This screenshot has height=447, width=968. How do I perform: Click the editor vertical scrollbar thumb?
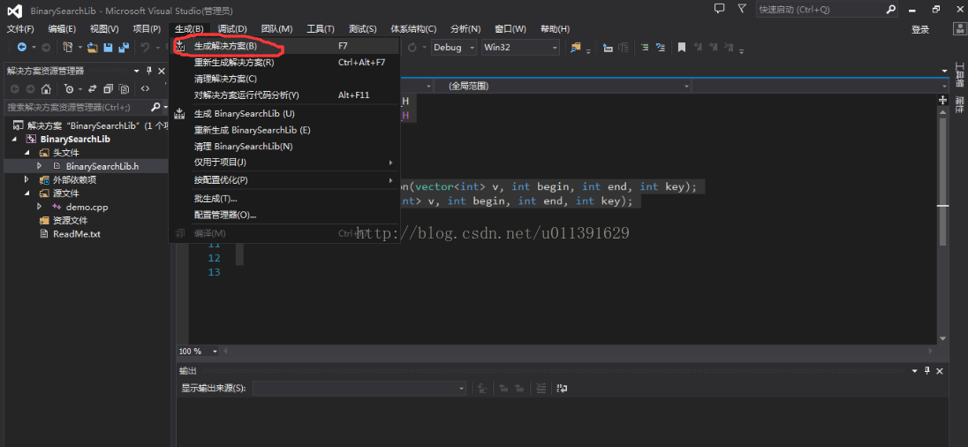click(x=942, y=182)
